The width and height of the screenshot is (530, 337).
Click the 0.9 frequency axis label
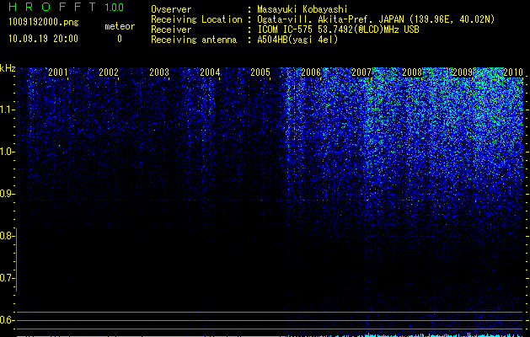click(6, 194)
